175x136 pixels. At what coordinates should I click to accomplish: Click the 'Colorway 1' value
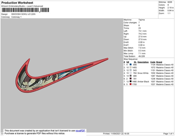click(x=16, y=17)
